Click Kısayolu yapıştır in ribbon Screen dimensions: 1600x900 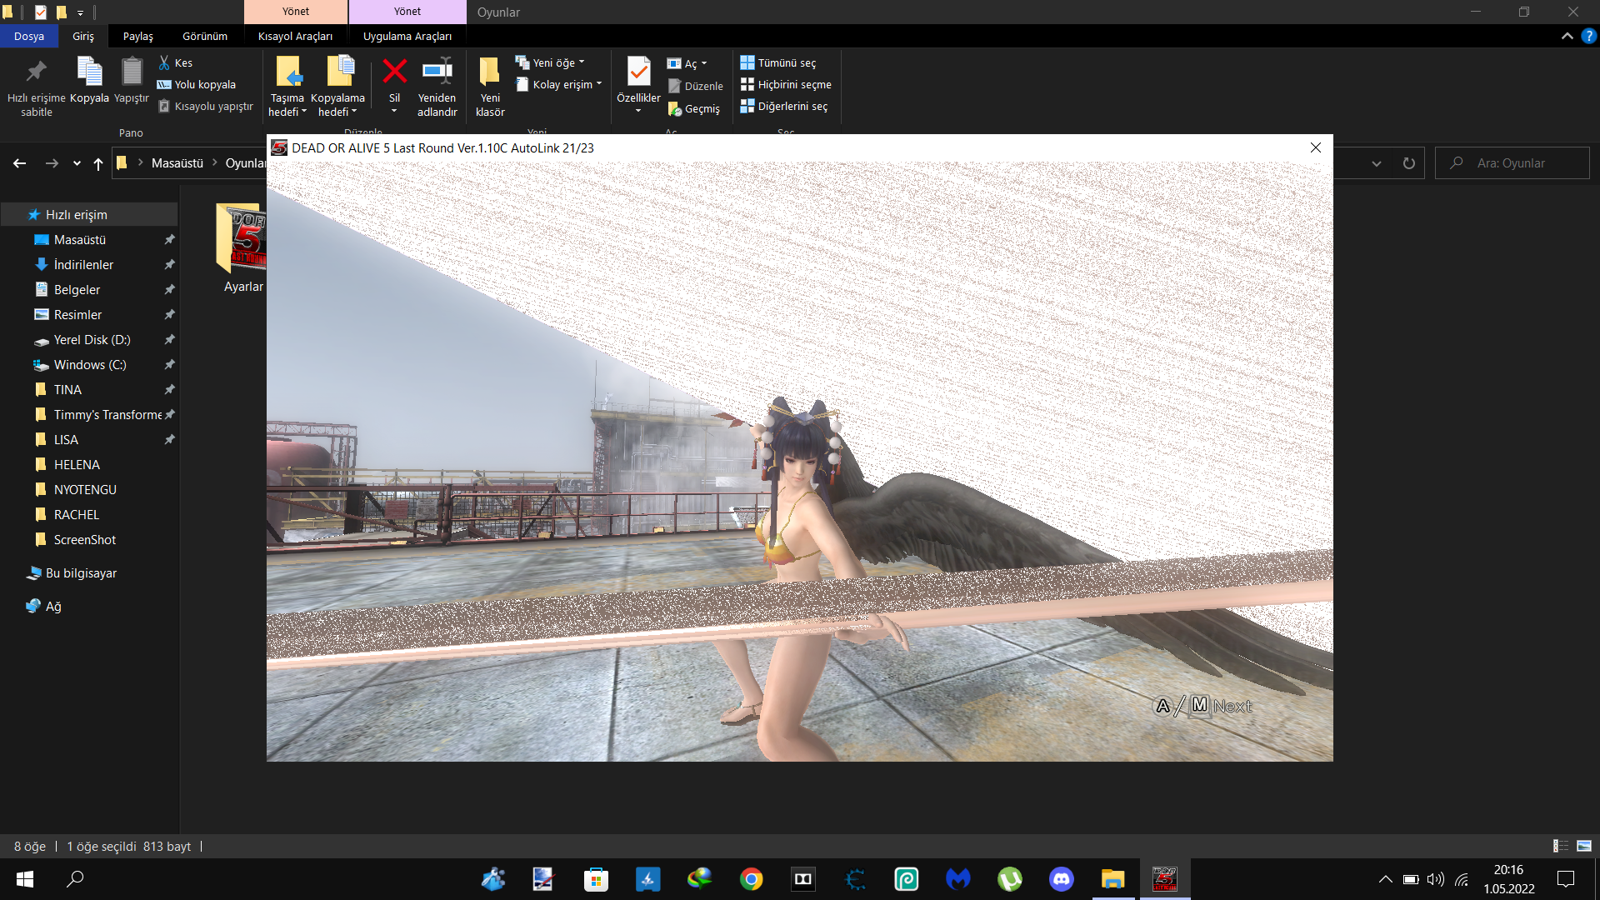tap(205, 106)
